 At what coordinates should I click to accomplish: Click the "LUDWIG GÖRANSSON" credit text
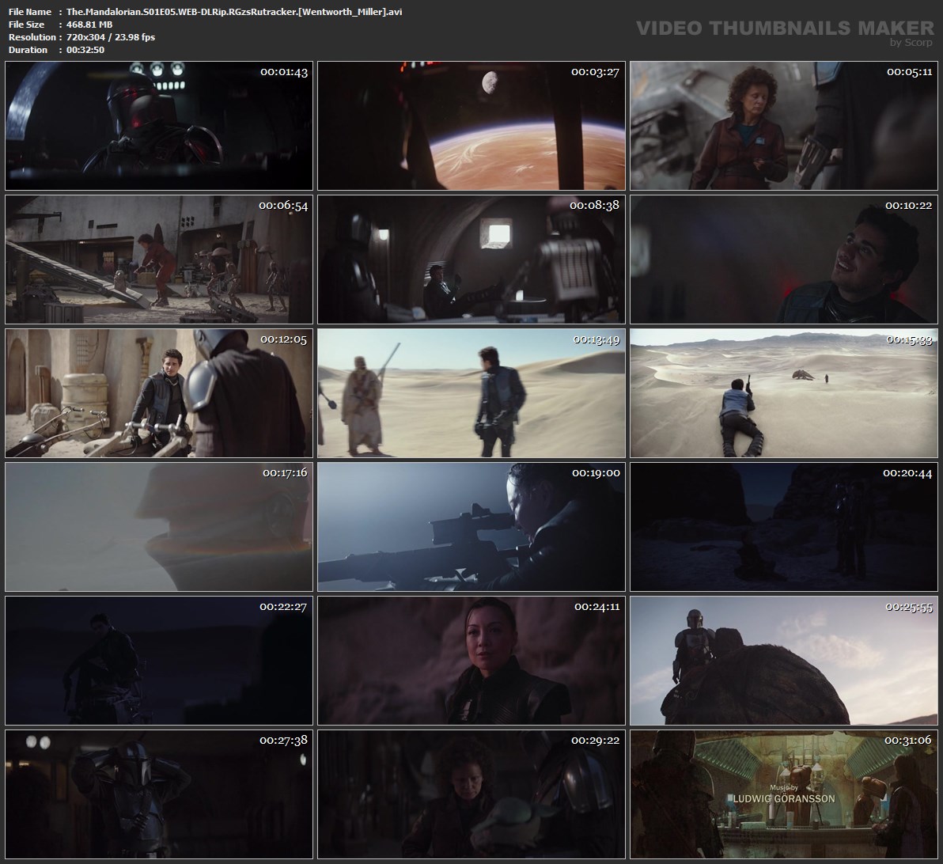tap(784, 799)
